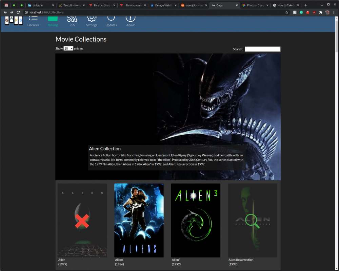
Task: Click the Alien Collection banner image
Action: (x=168, y=117)
